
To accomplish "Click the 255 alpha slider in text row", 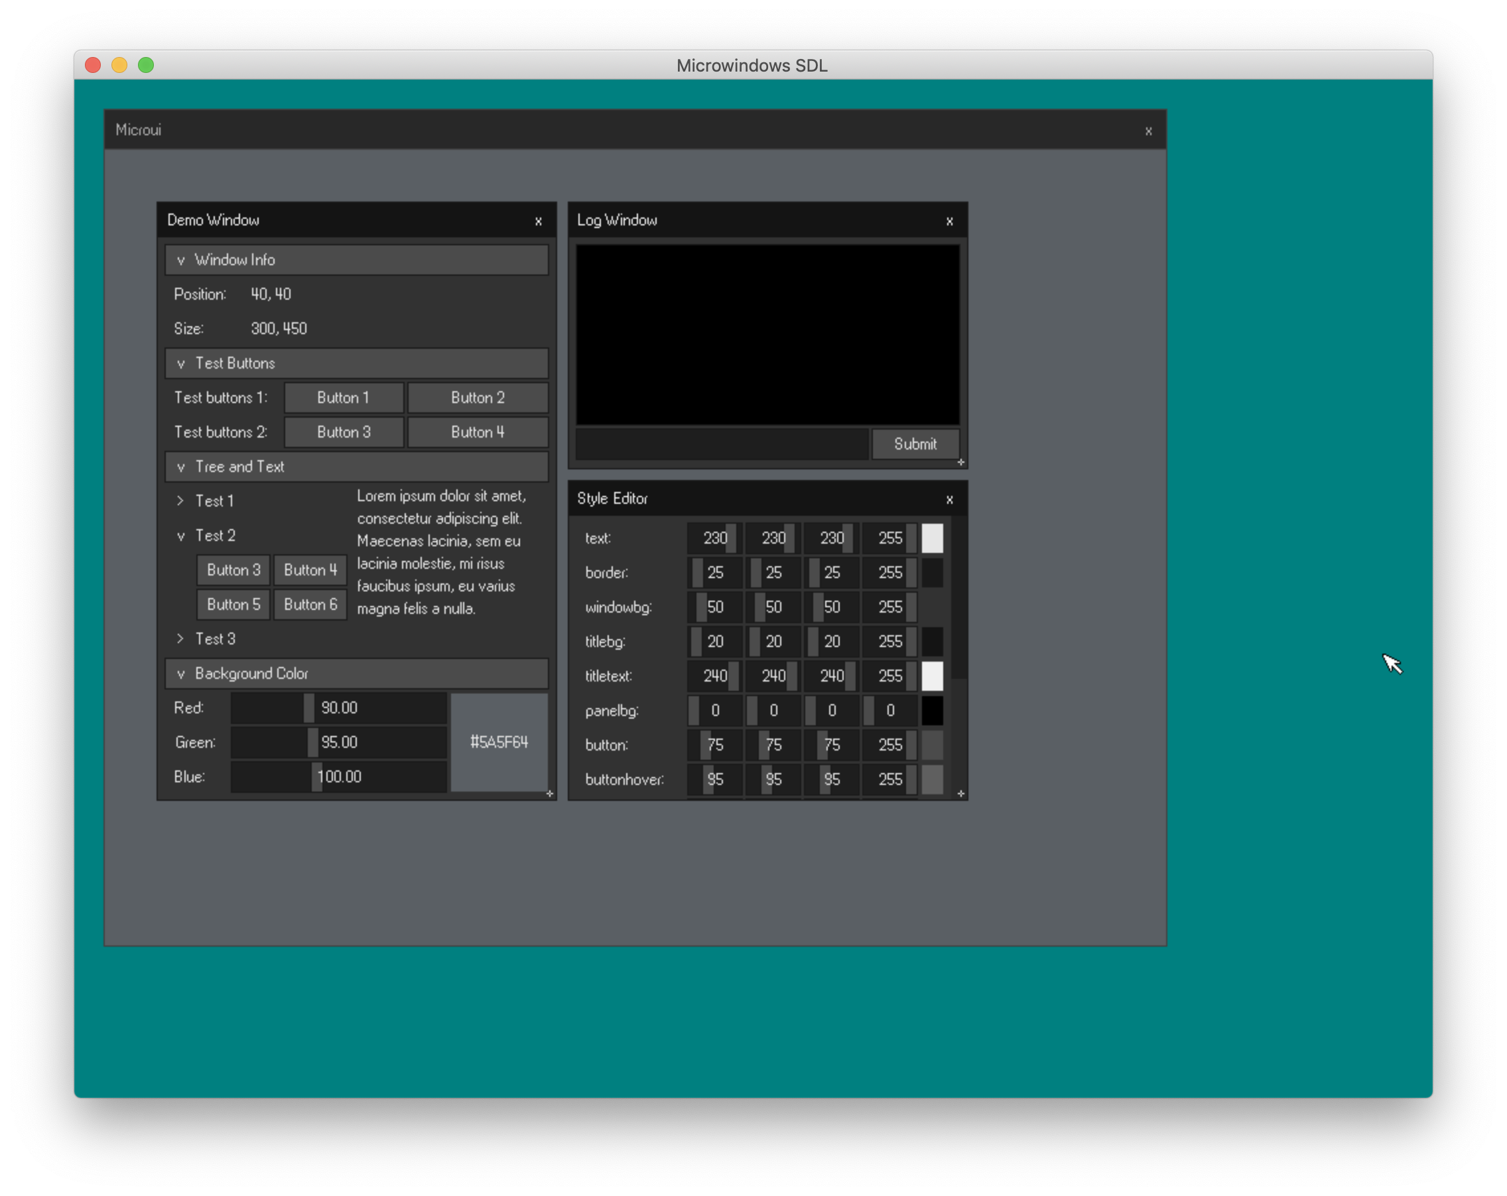I will (889, 538).
